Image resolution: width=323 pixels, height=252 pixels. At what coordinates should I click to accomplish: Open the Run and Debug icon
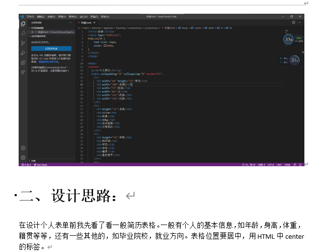[x=23, y=53]
